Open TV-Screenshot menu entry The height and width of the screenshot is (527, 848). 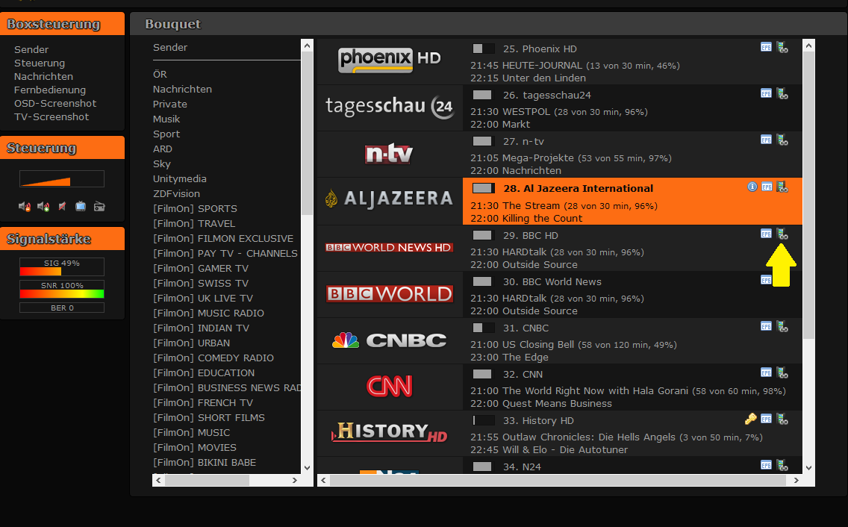point(52,117)
